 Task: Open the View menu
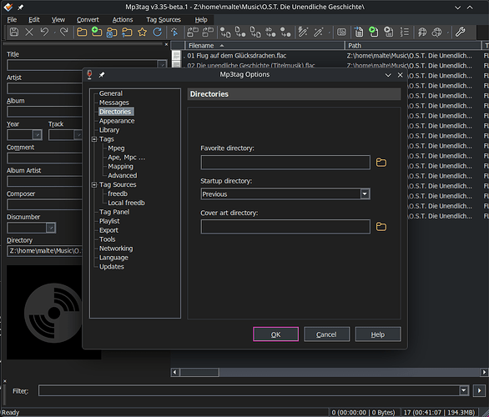[x=58, y=20]
